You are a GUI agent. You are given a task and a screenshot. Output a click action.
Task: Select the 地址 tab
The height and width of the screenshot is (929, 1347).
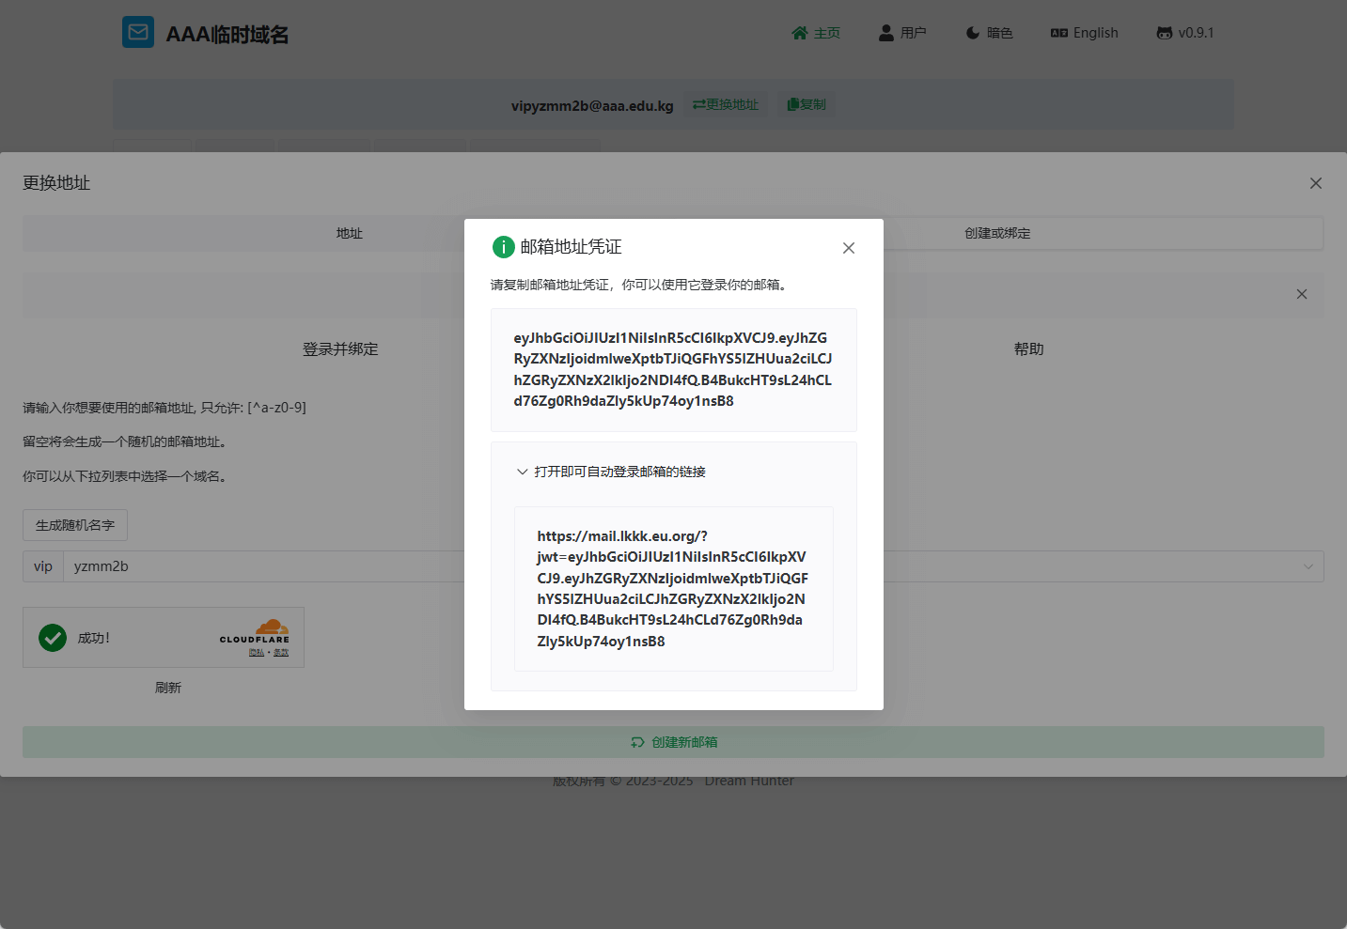pyautogui.click(x=350, y=233)
